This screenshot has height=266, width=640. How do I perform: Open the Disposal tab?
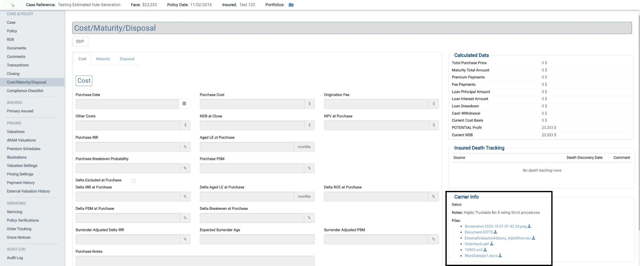(127, 59)
